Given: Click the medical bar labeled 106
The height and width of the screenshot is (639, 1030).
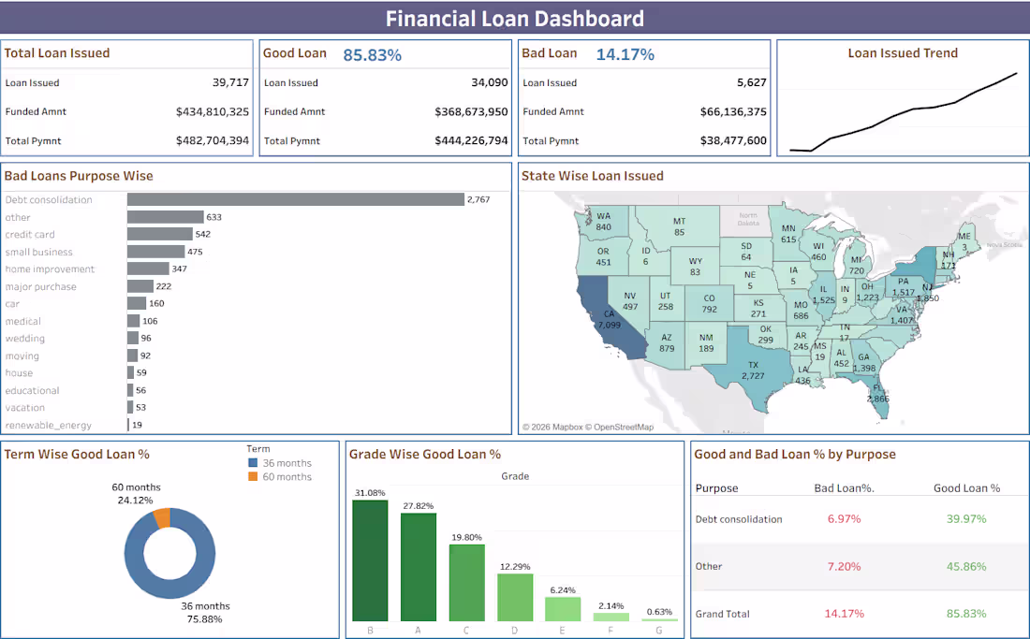Looking at the screenshot, I should [x=133, y=322].
